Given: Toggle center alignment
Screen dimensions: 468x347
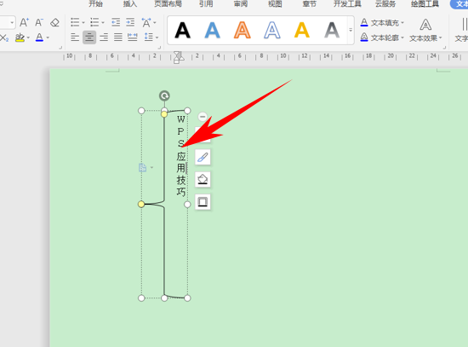Looking at the screenshot, I should [89, 38].
